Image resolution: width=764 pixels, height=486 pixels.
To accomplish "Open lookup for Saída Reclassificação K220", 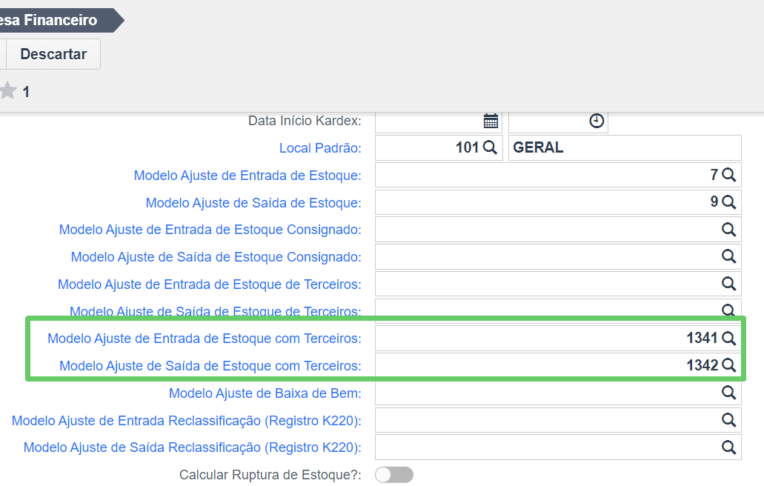I will pos(729,447).
